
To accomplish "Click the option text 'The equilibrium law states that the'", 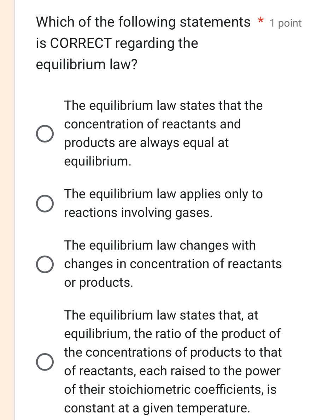I will 164,105.
